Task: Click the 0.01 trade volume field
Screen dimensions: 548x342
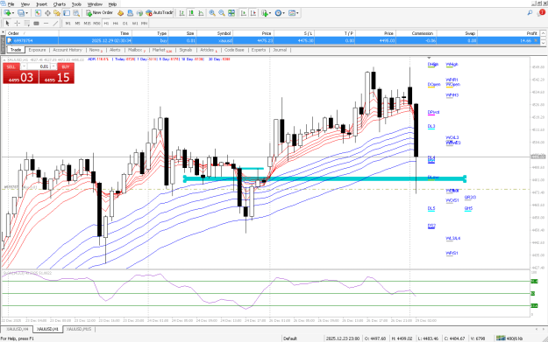Action: point(39,66)
